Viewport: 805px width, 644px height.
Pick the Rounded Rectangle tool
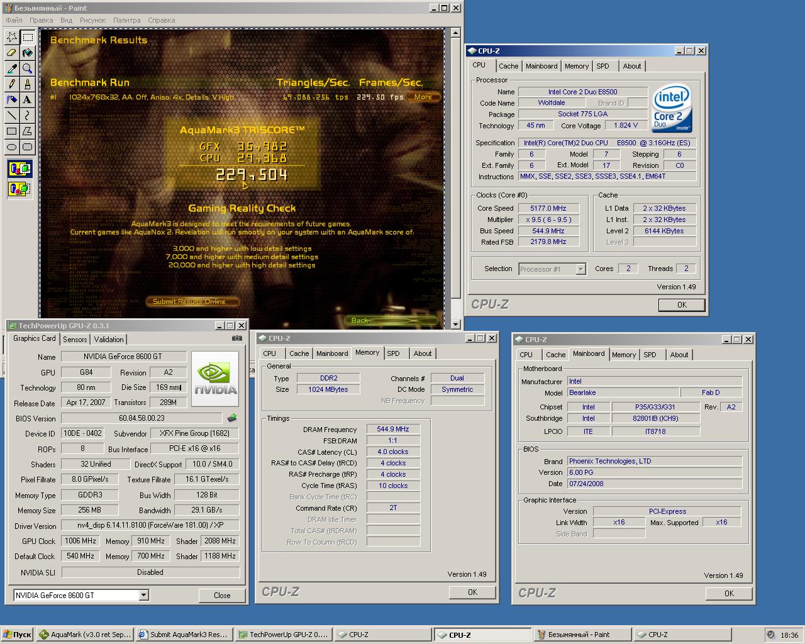(x=28, y=147)
